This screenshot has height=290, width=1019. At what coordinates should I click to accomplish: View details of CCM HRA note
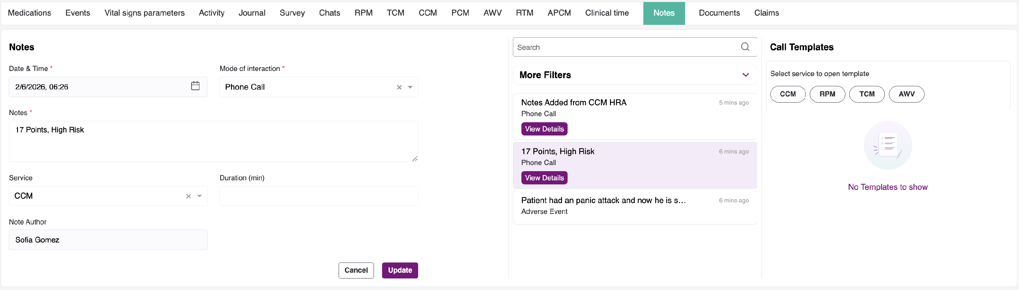click(544, 129)
